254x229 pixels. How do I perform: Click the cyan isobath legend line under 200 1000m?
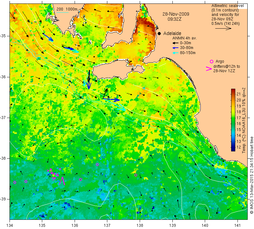[x=63, y=12]
